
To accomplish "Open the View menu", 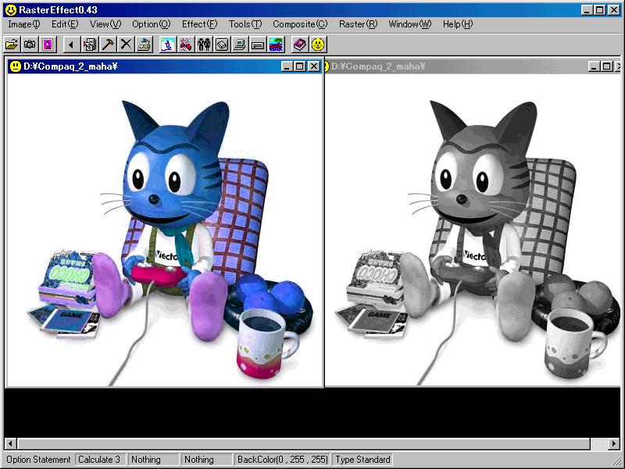I will tap(105, 24).
